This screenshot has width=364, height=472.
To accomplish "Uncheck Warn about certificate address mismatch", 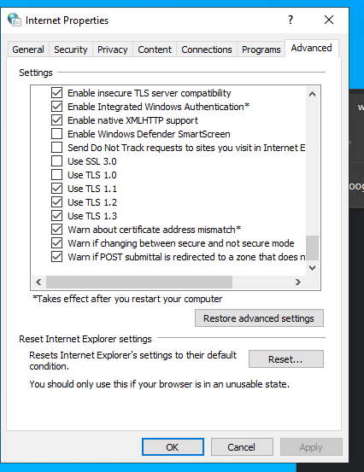I will 56,230.
